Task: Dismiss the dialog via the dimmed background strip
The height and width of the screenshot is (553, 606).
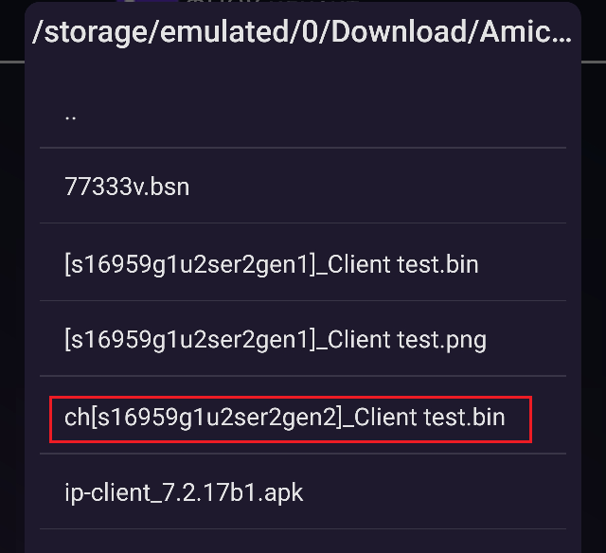Action: [x=11, y=309]
